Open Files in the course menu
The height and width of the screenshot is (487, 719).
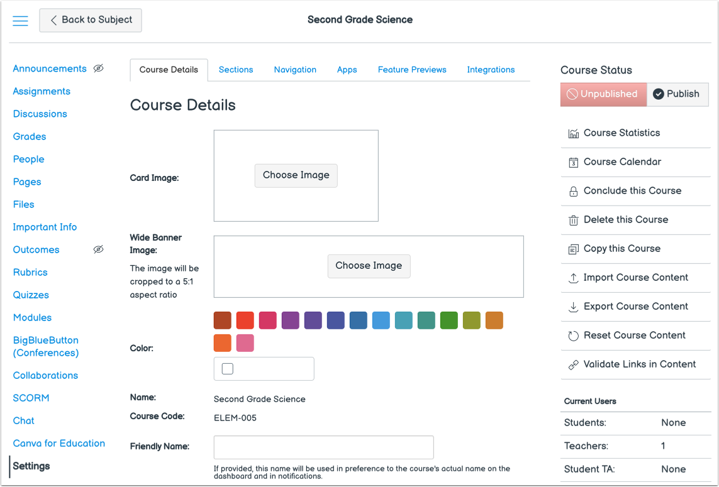tap(23, 204)
